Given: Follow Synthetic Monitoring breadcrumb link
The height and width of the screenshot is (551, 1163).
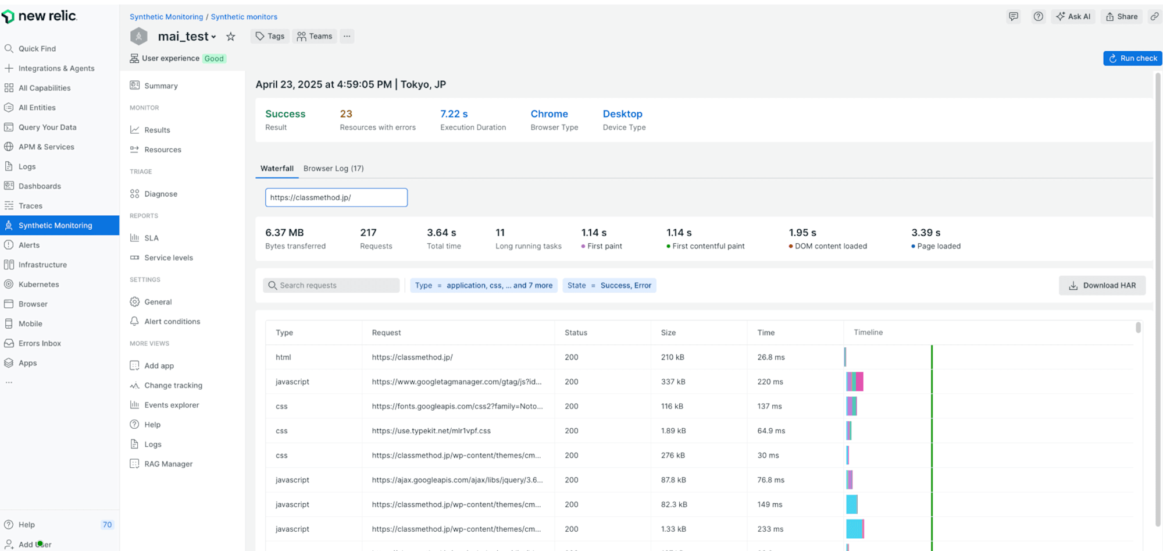Looking at the screenshot, I should click(166, 17).
